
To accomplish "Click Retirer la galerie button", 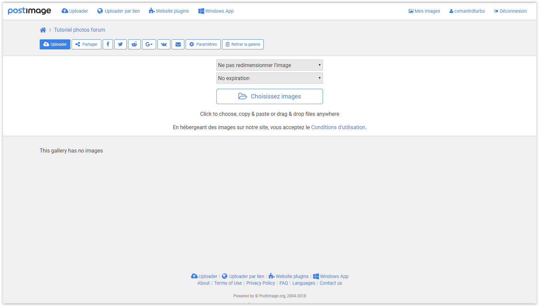I will [x=243, y=44].
